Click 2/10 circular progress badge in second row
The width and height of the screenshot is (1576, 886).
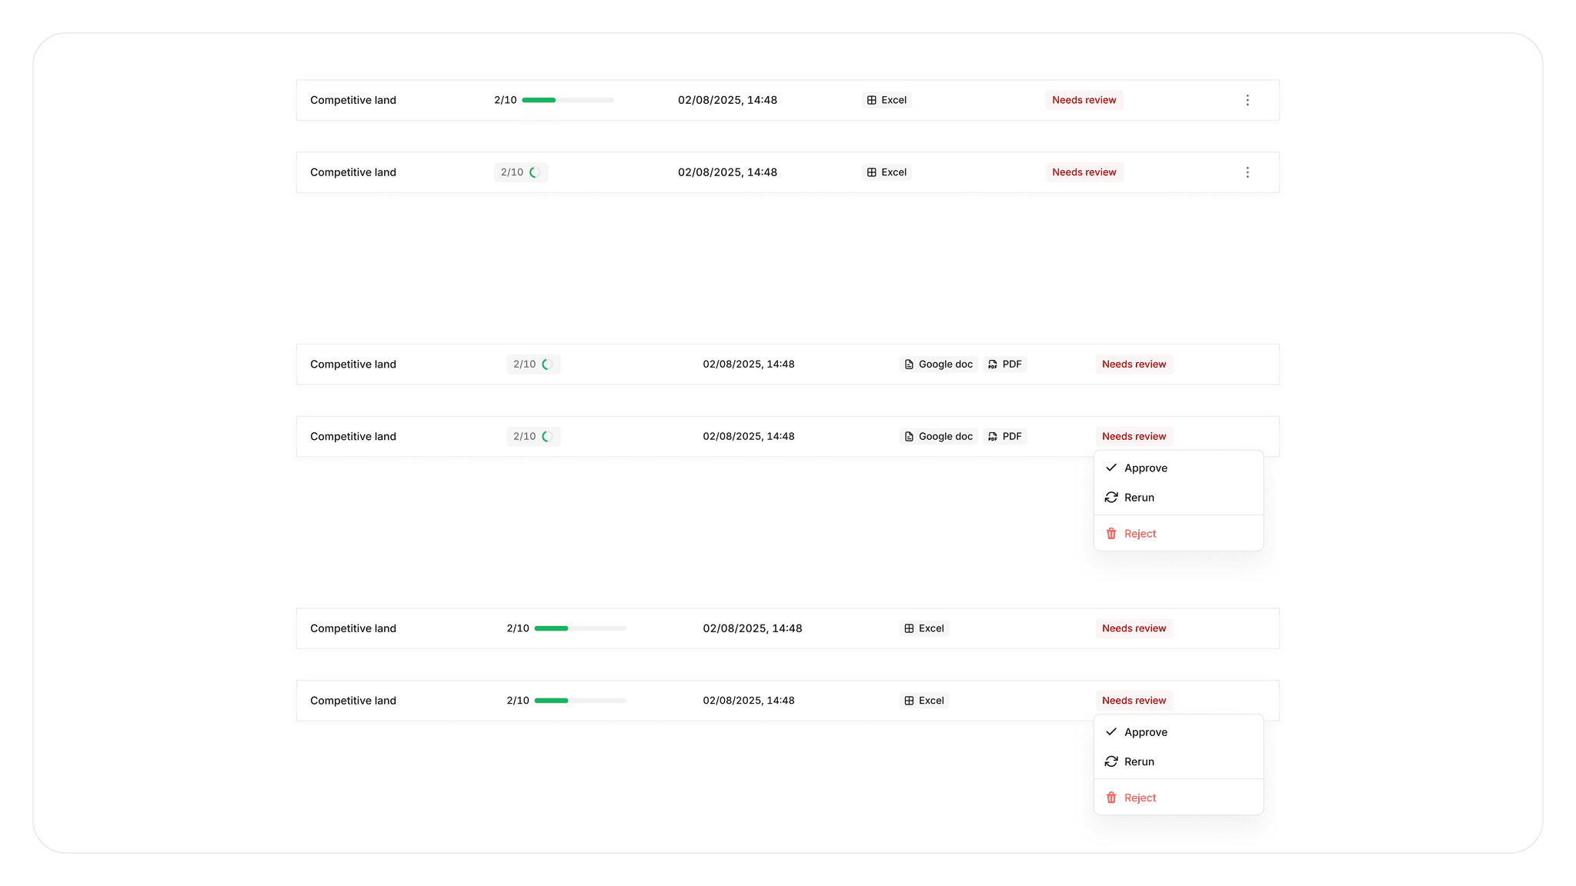click(x=520, y=172)
